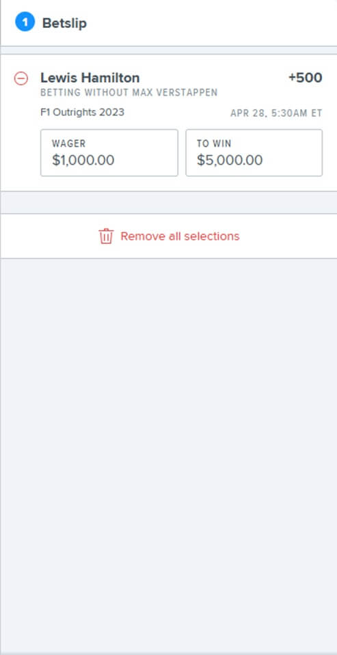The width and height of the screenshot is (337, 655).
Task: Click the +500 odds value
Action: (x=306, y=78)
